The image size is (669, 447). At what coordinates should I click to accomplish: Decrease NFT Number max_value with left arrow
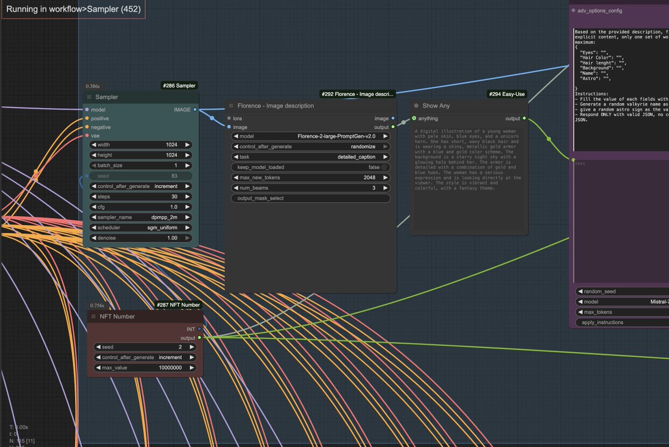coord(98,368)
